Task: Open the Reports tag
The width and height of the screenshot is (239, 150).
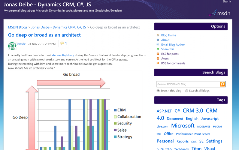Action: tap(182, 141)
